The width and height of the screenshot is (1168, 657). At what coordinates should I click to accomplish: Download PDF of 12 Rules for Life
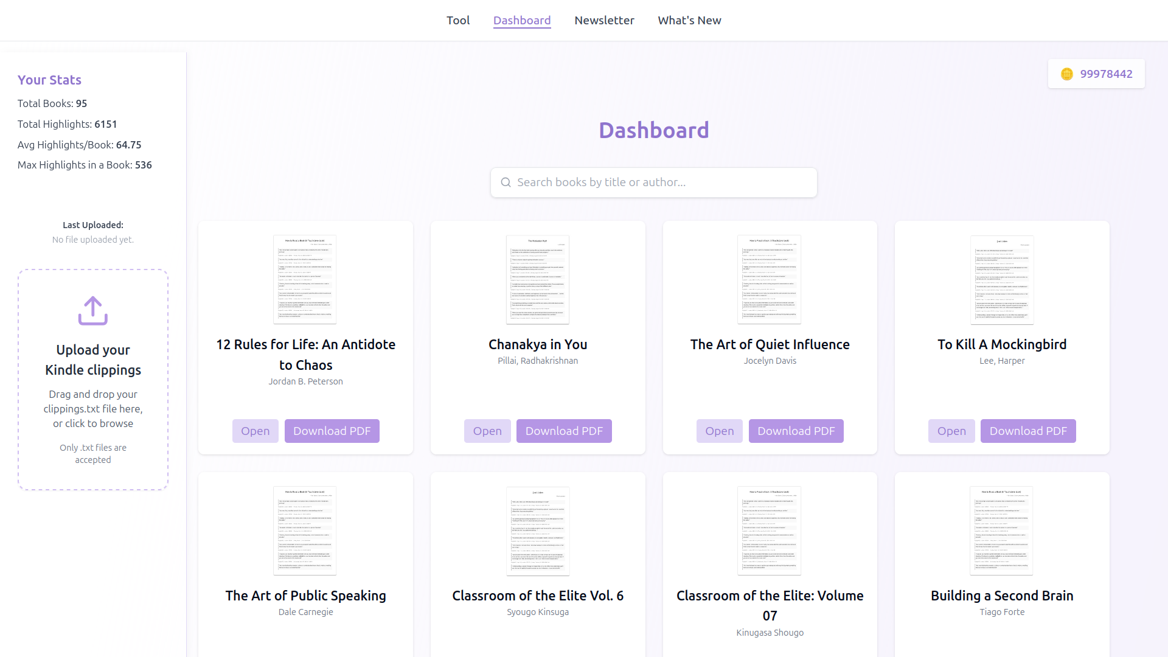pyautogui.click(x=332, y=431)
